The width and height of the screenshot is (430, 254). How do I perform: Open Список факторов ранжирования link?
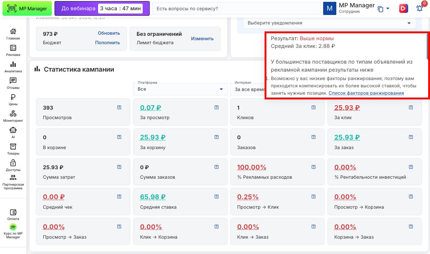coord(366,93)
